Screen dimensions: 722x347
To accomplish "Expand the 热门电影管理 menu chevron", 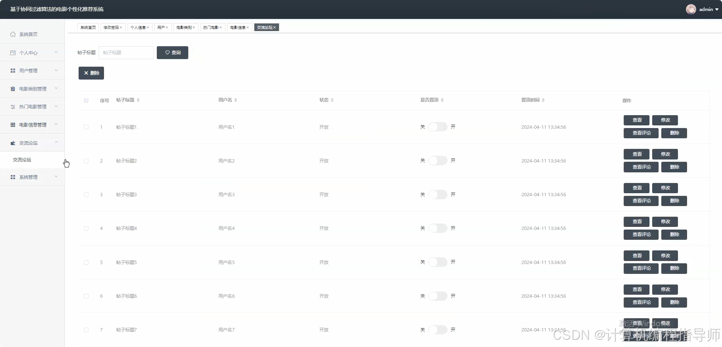I will (x=56, y=106).
